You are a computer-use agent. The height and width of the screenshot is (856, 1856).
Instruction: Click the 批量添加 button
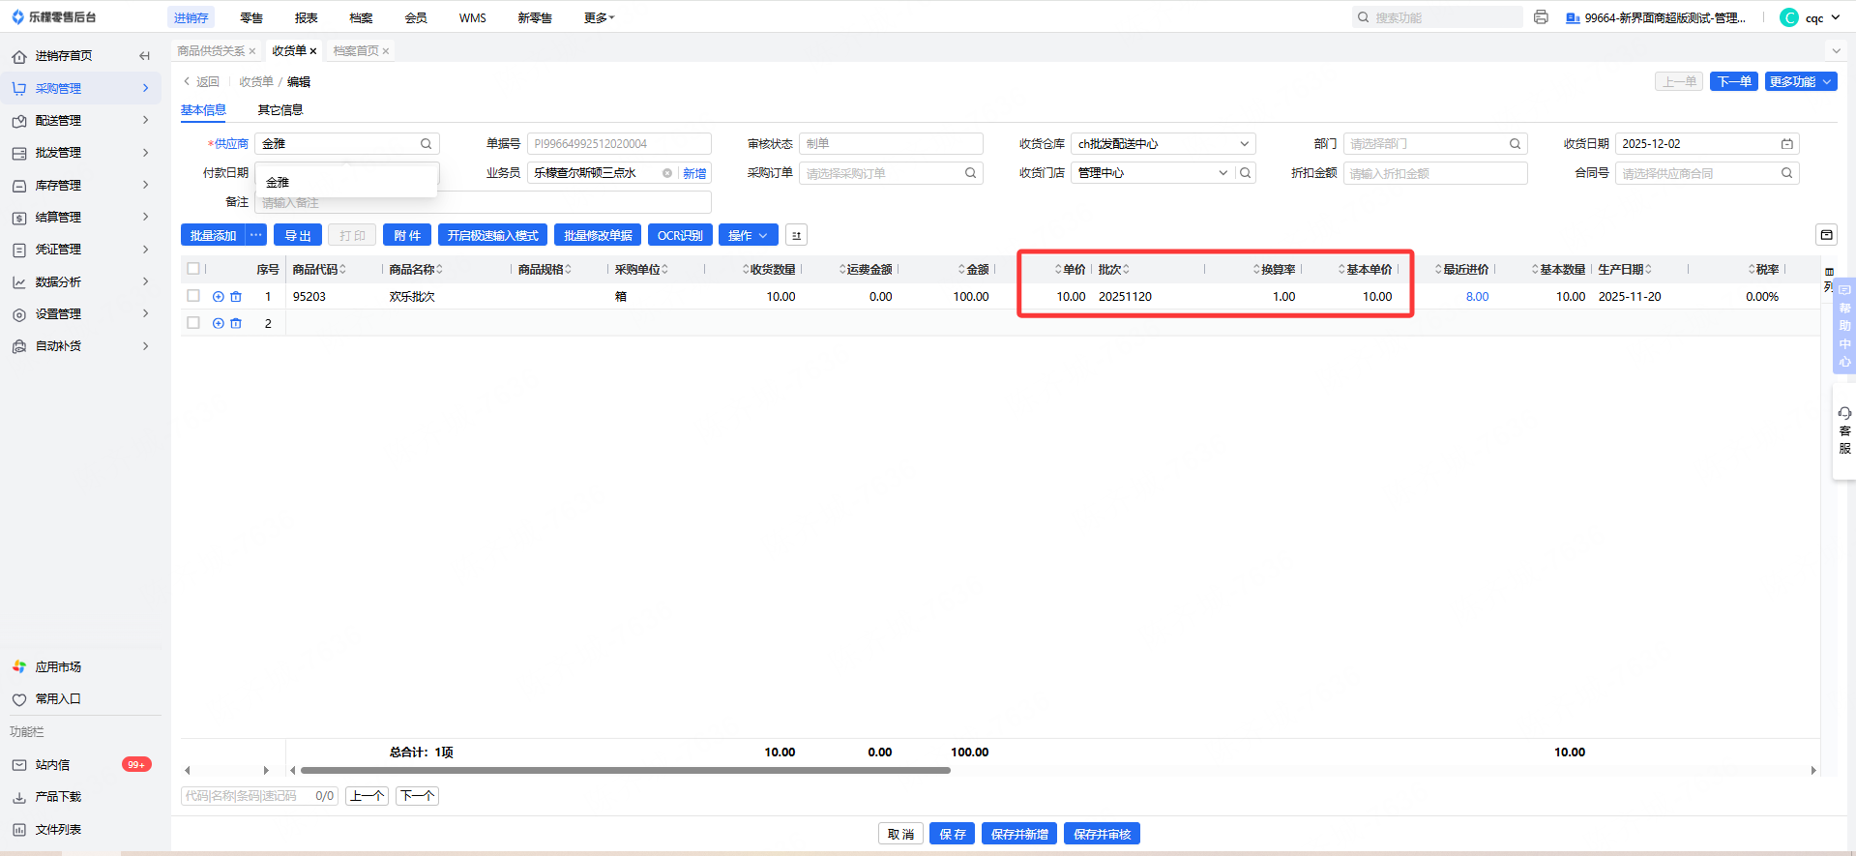[x=213, y=235]
